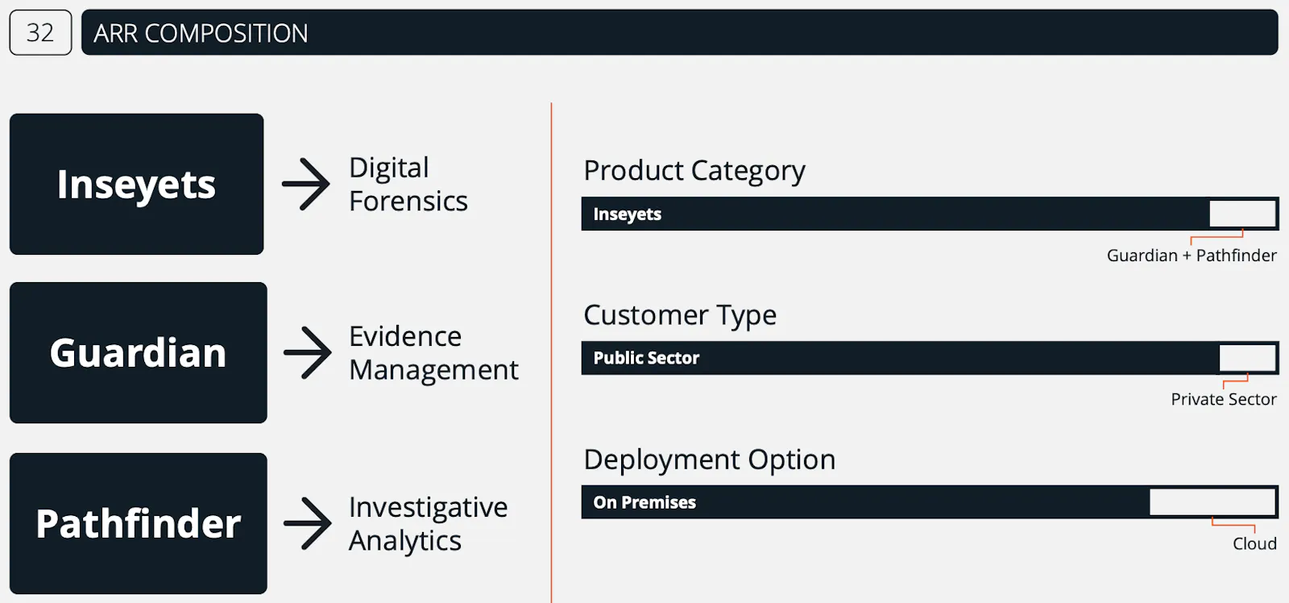
Task: Click the white Private Sector bar segment
Action: point(1248,358)
